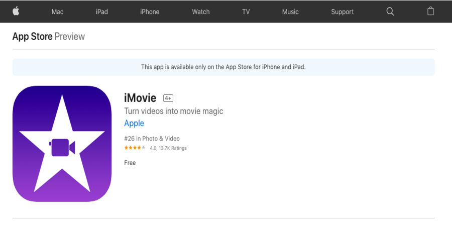
Task: Open the Music navigation item
Action: tap(290, 12)
